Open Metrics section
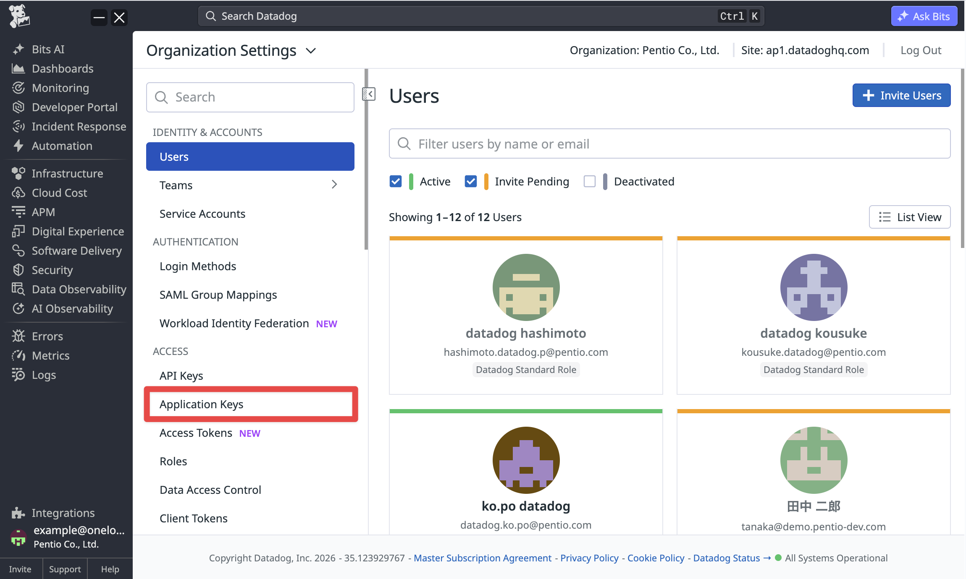 41,356
